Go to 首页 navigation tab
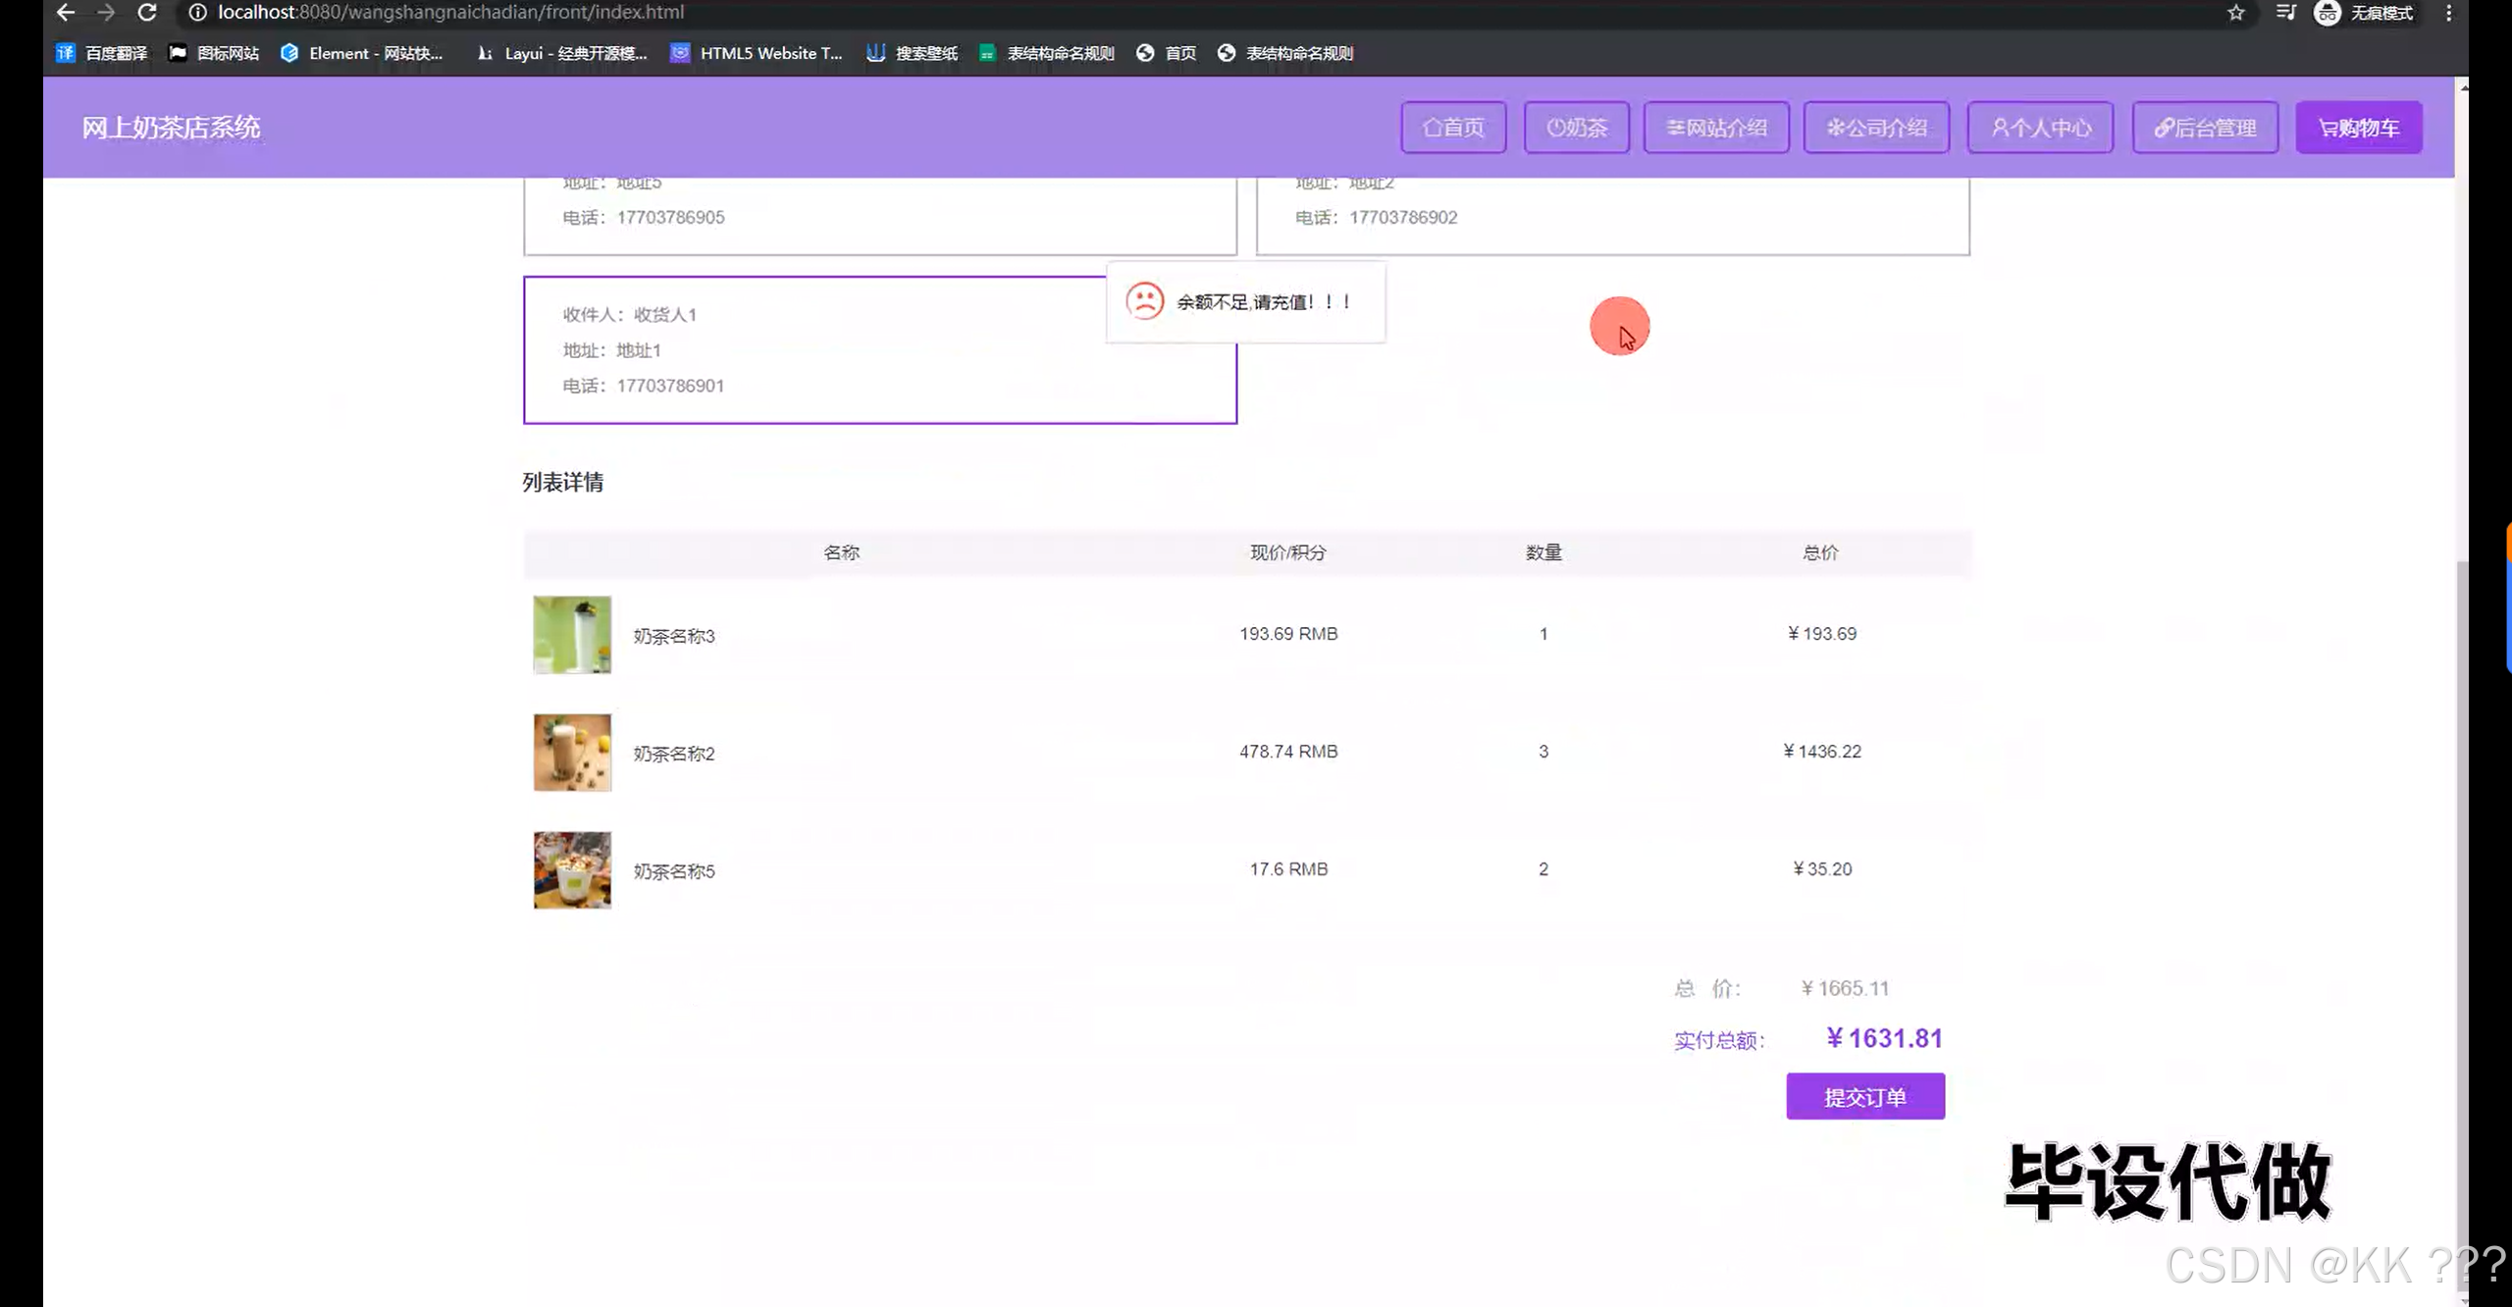The width and height of the screenshot is (2512, 1307). pos(1453,128)
